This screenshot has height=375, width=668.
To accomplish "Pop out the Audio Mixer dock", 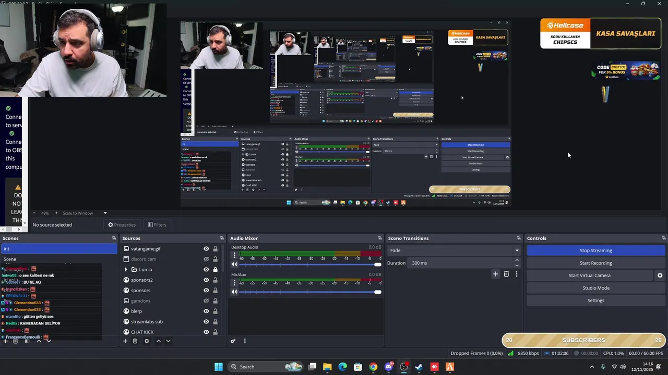I will 379,239.
